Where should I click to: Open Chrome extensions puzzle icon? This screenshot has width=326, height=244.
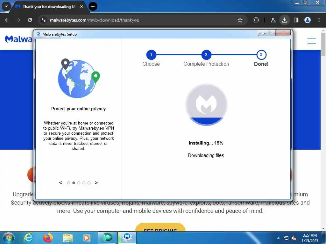256,20
